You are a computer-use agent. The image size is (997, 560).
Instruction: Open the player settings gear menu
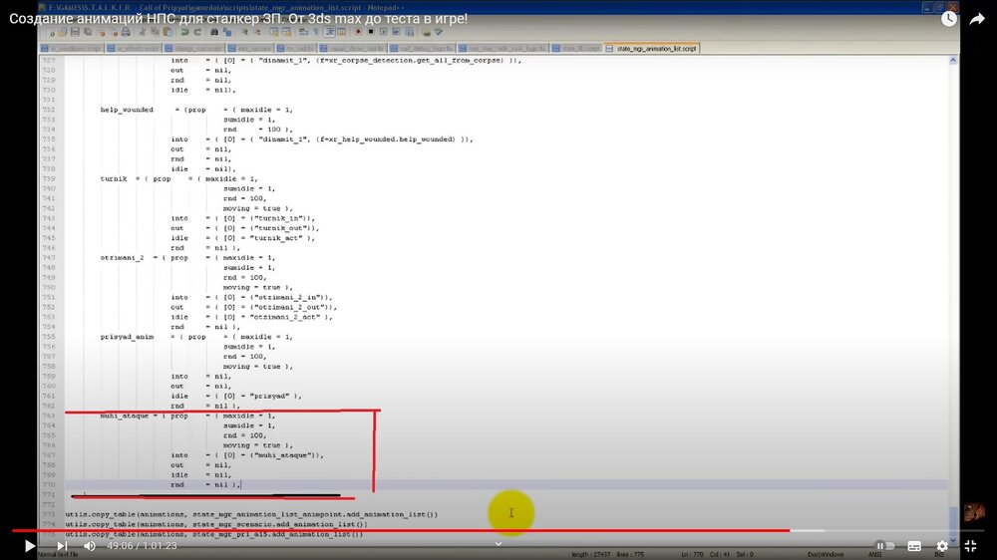(942, 546)
